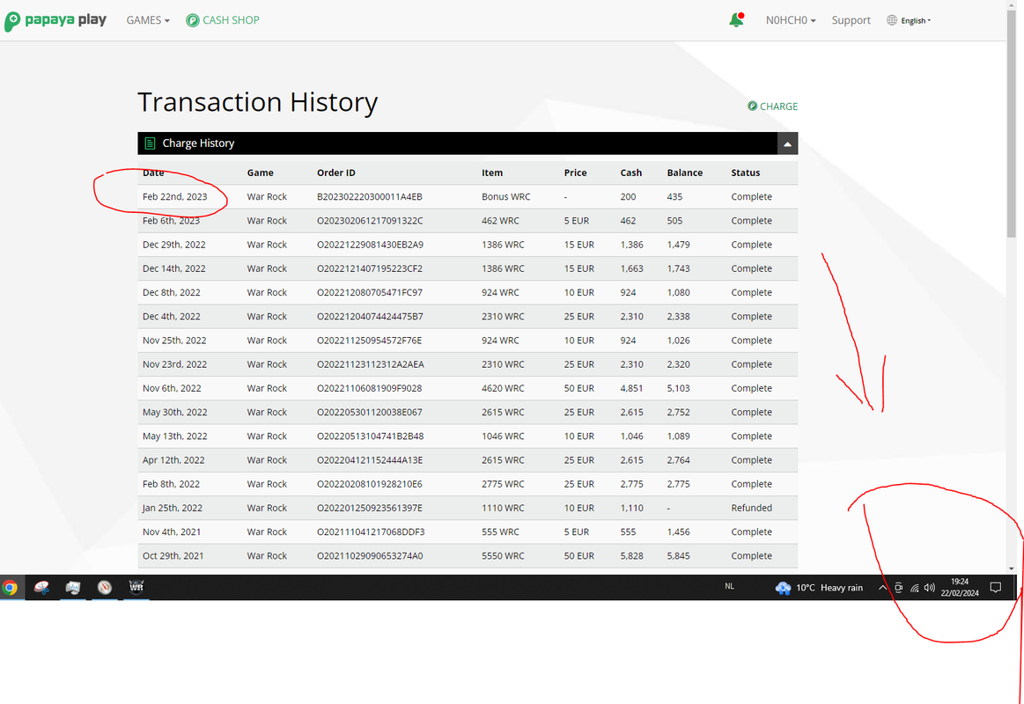Select order ID O202302061217091322C
Image resolution: width=1024 pixels, height=704 pixels.
pos(370,221)
